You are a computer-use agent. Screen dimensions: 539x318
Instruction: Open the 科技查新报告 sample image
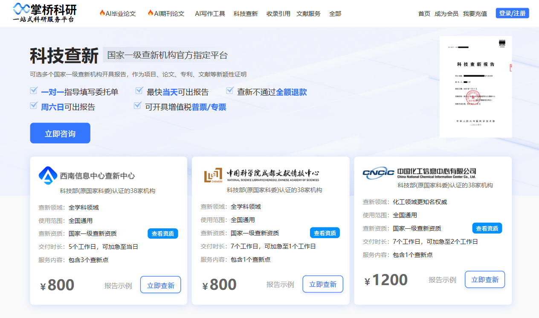pos(475,87)
